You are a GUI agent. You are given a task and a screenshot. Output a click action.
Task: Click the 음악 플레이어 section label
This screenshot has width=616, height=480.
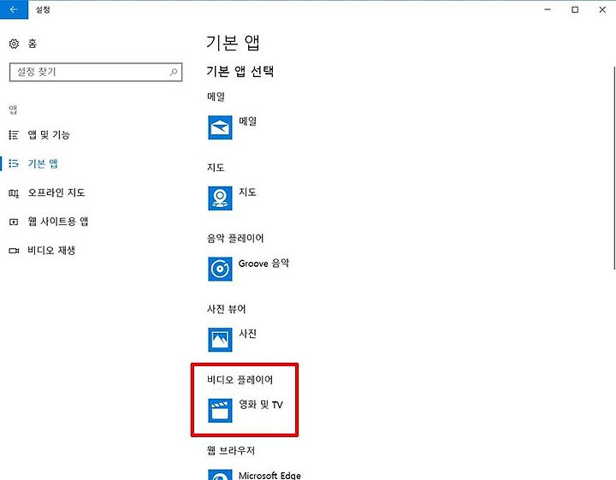click(235, 238)
